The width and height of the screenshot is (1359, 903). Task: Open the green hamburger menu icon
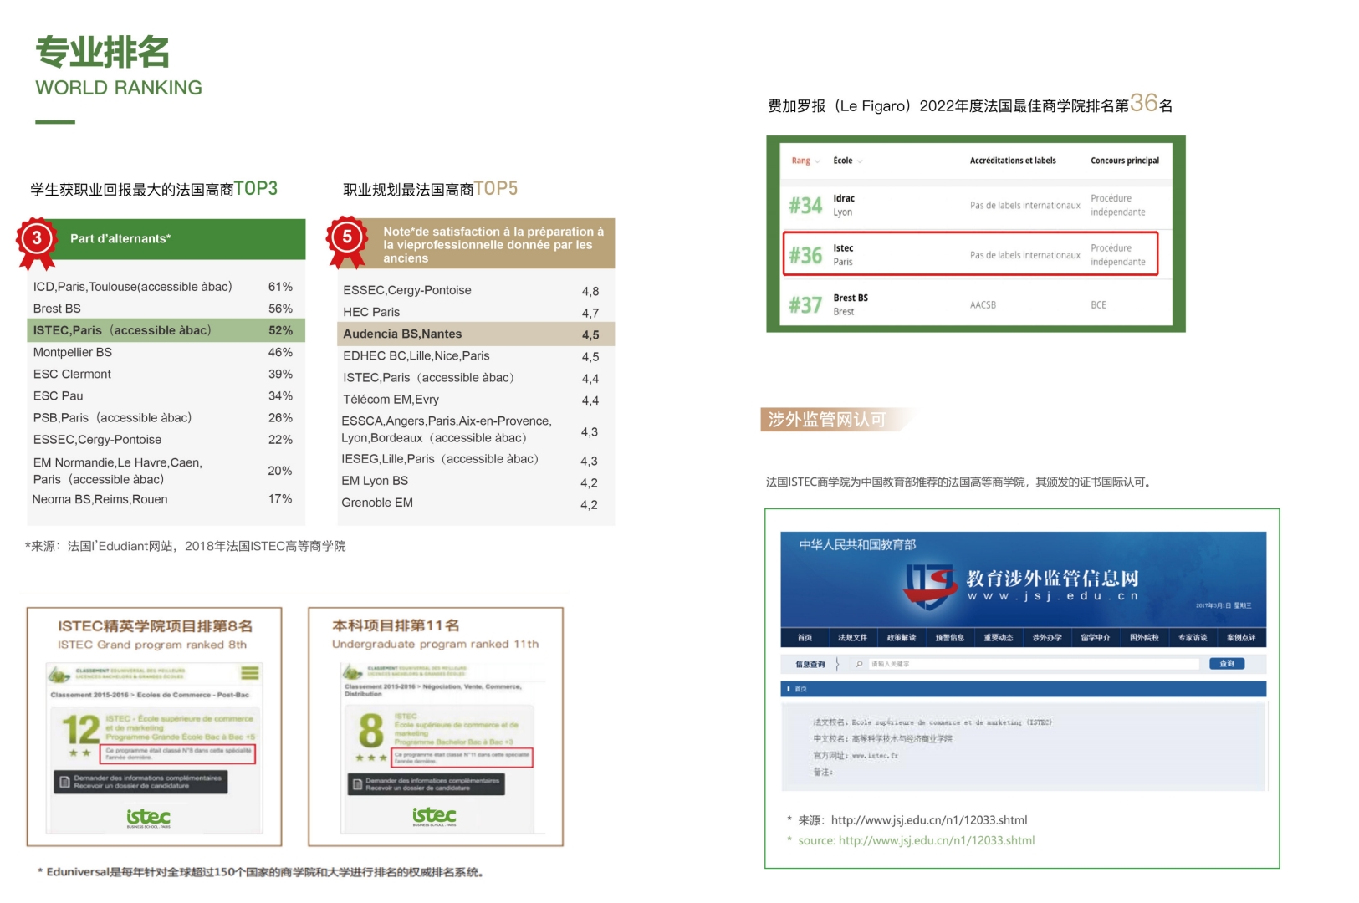pyautogui.click(x=249, y=673)
